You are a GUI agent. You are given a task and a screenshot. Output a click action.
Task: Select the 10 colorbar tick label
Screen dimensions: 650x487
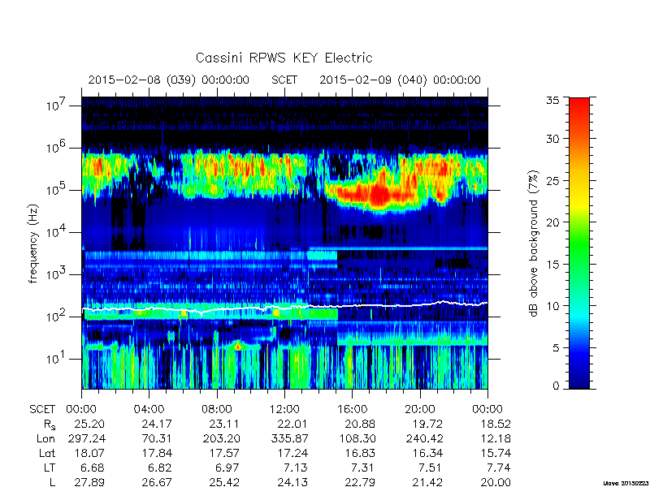553,306
